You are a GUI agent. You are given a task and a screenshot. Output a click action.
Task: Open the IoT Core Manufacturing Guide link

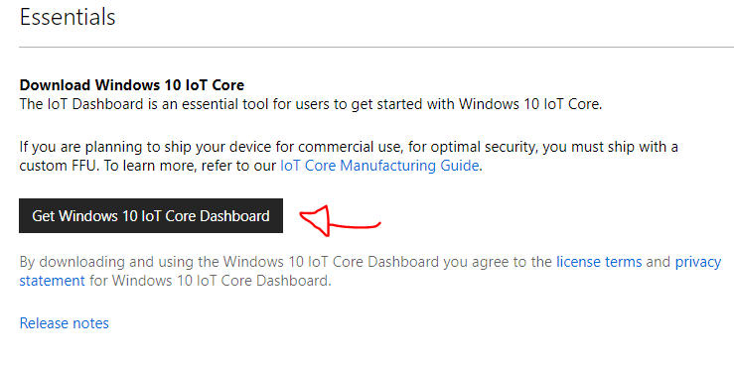pyautogui.click(x=379, y=166)
